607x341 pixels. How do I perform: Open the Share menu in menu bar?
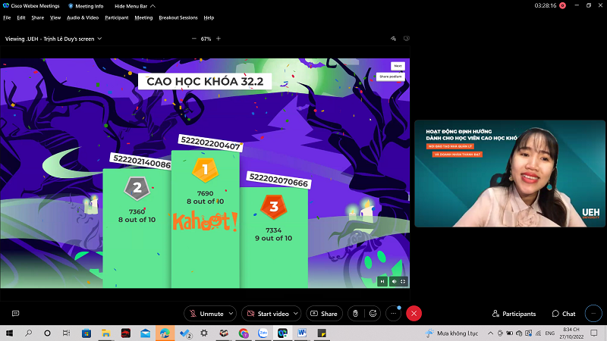tap(37, 17)
